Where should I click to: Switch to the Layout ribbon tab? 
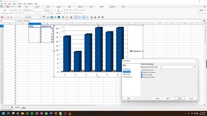59,7
